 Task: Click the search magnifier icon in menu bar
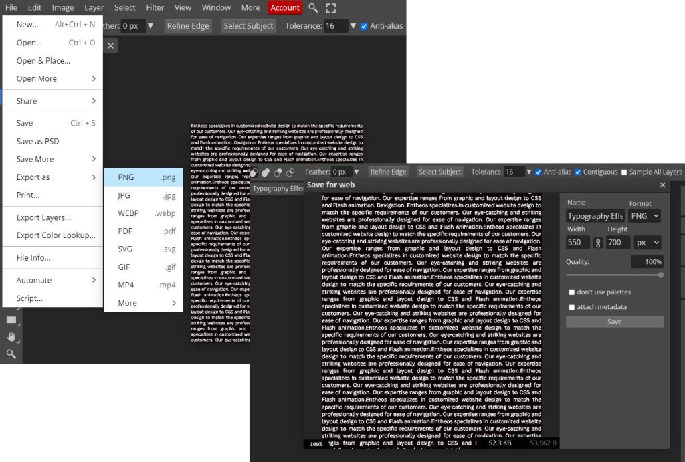click(x=314, y=8)
